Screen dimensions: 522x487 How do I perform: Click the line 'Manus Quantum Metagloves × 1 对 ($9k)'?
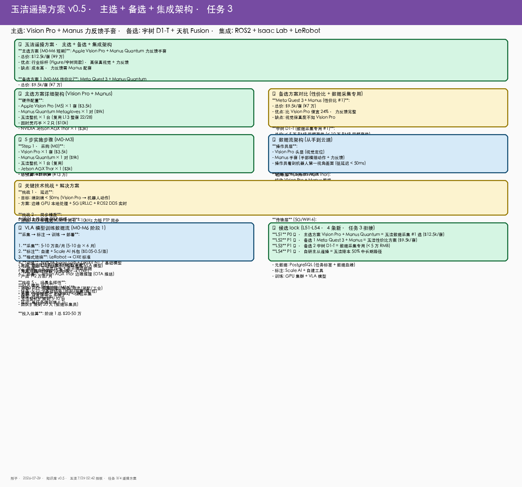(61, 112)
